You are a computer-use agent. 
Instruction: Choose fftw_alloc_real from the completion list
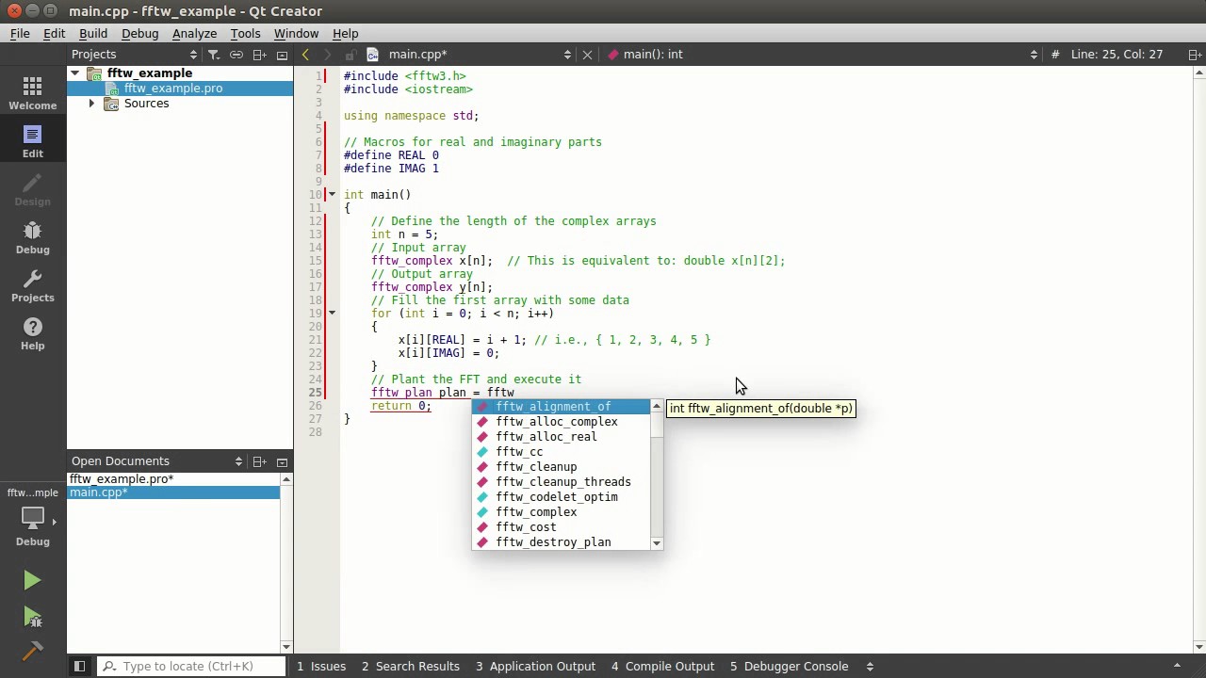(x=562, y=437)
